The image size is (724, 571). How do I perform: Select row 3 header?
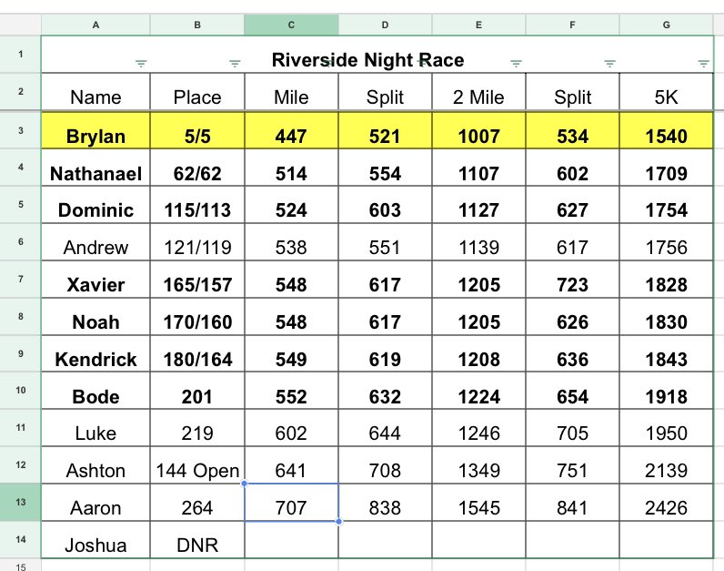tap(20, 130)
